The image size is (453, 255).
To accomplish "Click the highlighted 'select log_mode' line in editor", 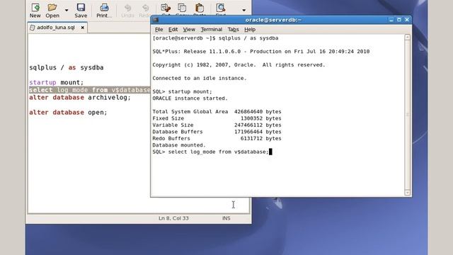I will (x=90, y=90).
